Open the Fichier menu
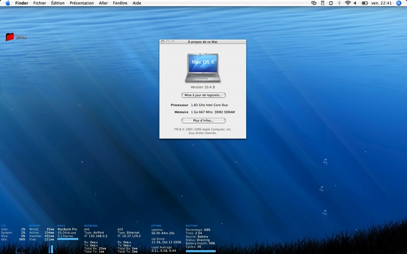407x254 pixels. (40, 3)
